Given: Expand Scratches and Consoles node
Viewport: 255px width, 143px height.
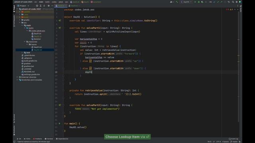Looking at the screenshot, I should [17, 80].
